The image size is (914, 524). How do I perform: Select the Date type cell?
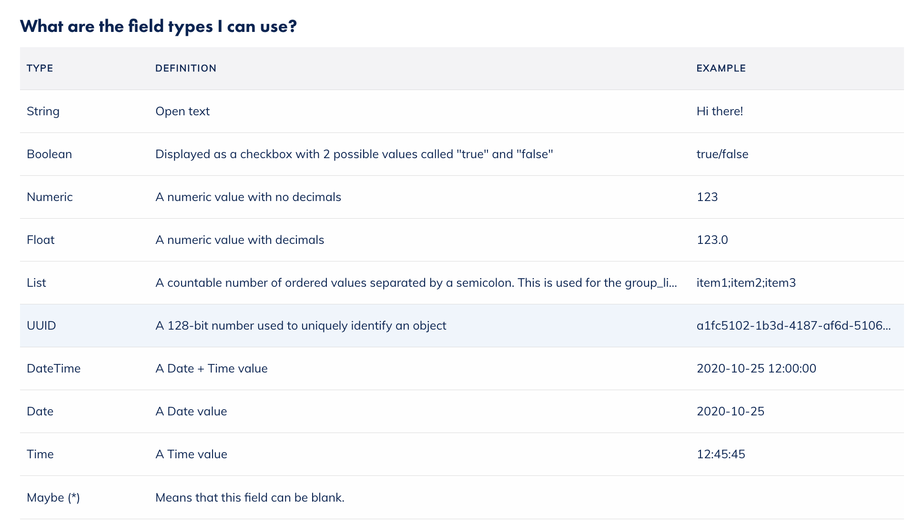40,411
